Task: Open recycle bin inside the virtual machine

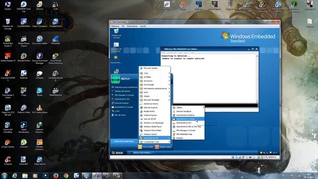Action: [116, 33]
